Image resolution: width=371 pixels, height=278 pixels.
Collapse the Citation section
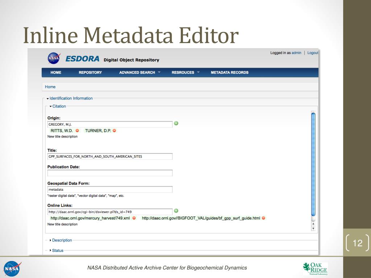click(x=58, y=106)
